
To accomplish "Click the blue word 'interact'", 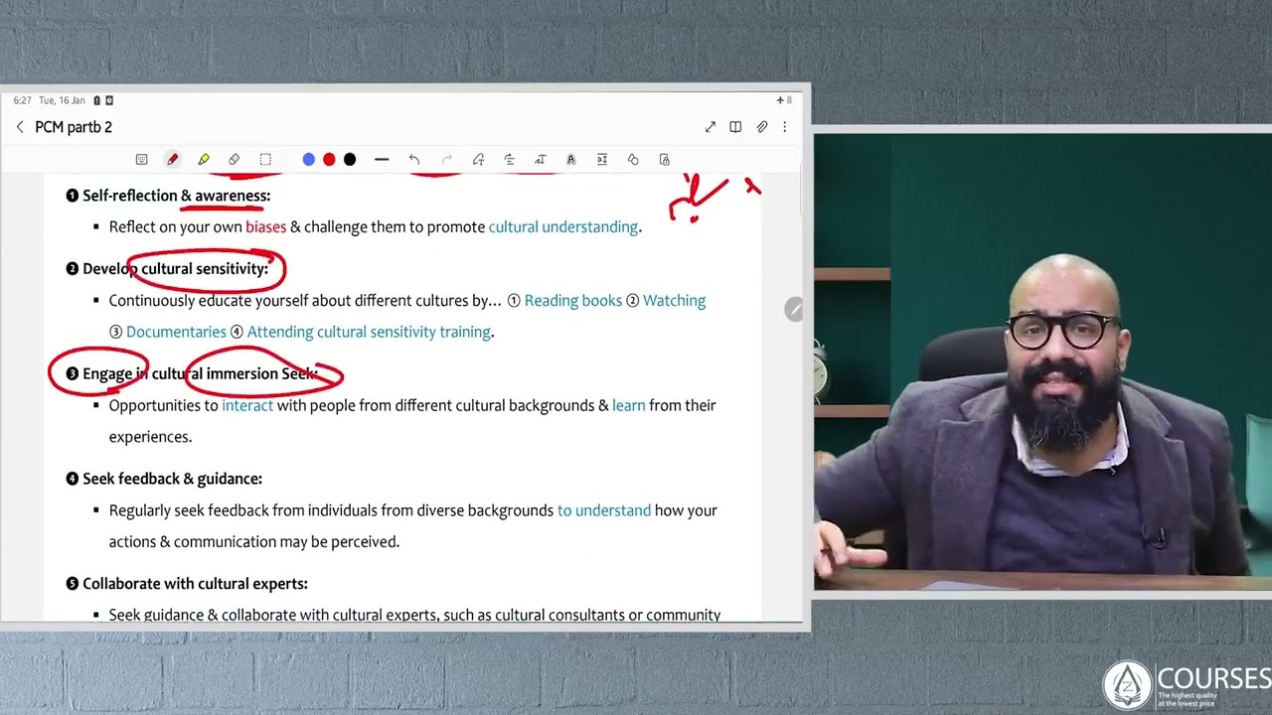I will [x=247, y=405].
